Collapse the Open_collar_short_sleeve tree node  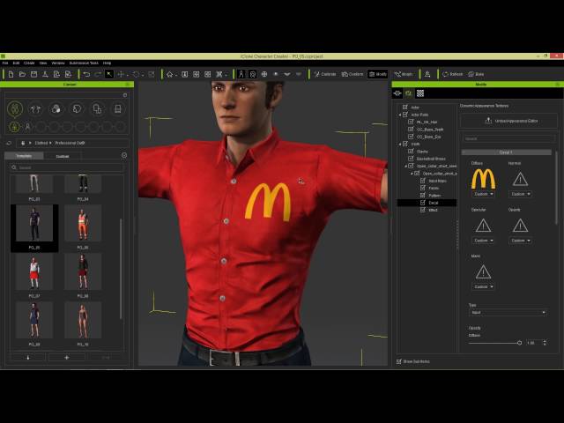coord(406,167)
